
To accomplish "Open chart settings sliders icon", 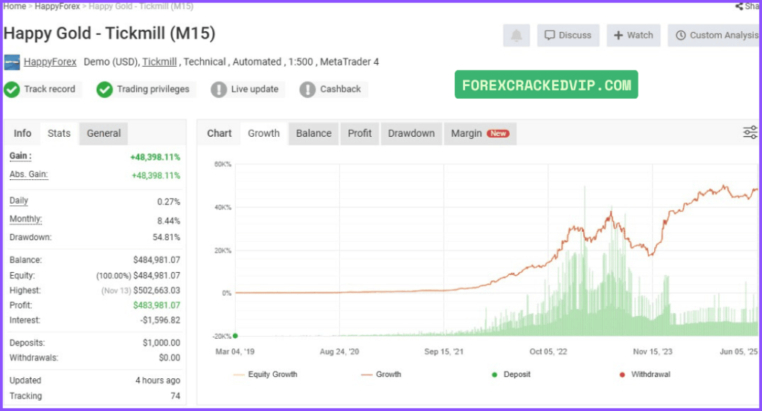I will click(750, 132).
